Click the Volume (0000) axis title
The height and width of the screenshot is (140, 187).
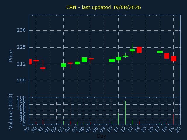11,111
